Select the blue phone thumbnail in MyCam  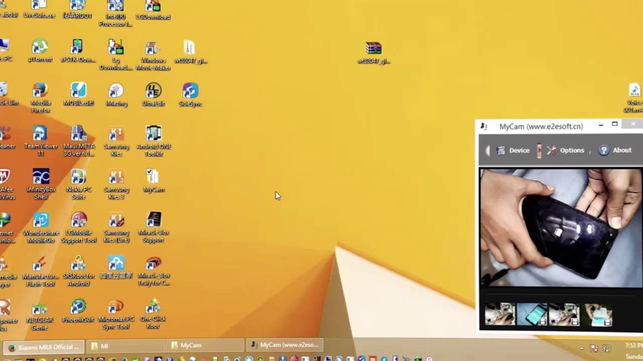532,314
